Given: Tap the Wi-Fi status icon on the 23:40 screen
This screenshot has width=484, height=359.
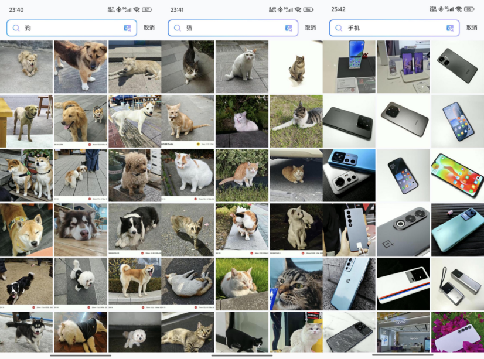Looking at the screenshot, I should (x=137, y=9).
